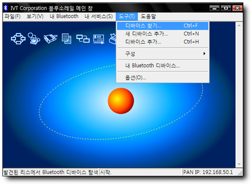The width and height of the screenshot is (251, 184).
Task: Choose 새 디바이스 추가... Ctrl+N entry
Action: pyautogui.click(x=163, y=34)
